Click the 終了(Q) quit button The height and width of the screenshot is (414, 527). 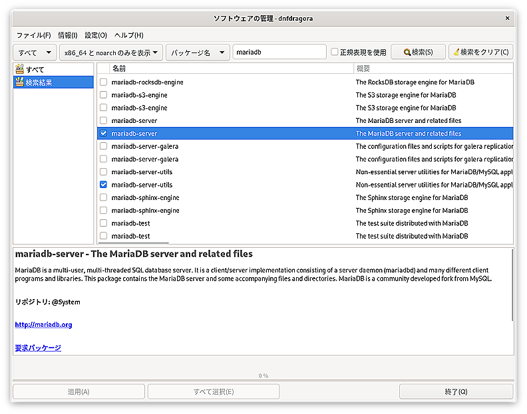pos(456,391)
